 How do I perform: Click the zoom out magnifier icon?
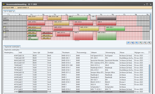point(145,43)
